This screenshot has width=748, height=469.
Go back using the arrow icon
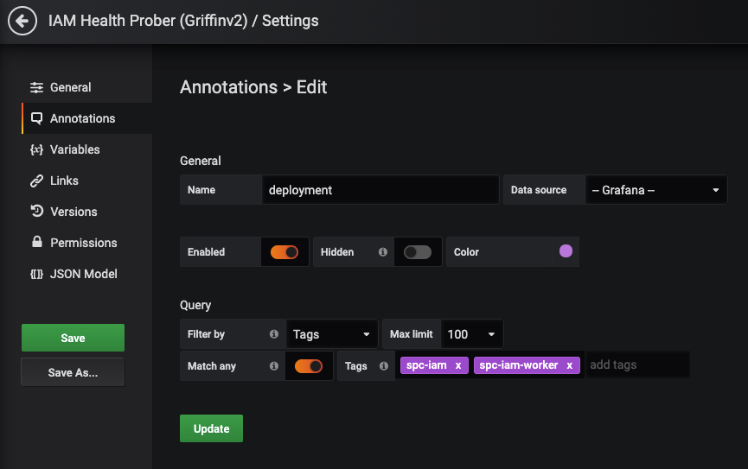tap(22, 21)
